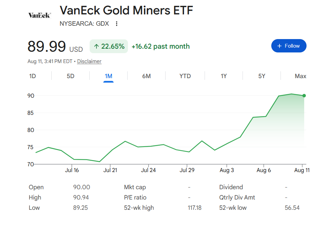
Task: Open the three-dot options menu beside GDX
Action: point(117,24)
